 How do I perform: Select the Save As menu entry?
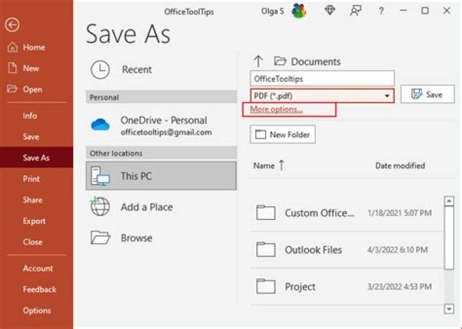pyautogui.click(x=36, y=158)
